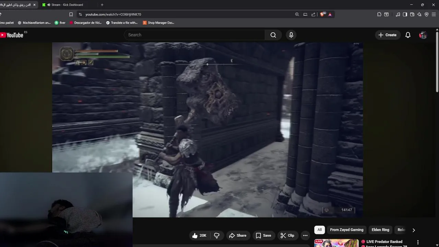Click the bookmark icon beside the address bar
The width and height of the screenshot is (439, 247).
(71, 14)
